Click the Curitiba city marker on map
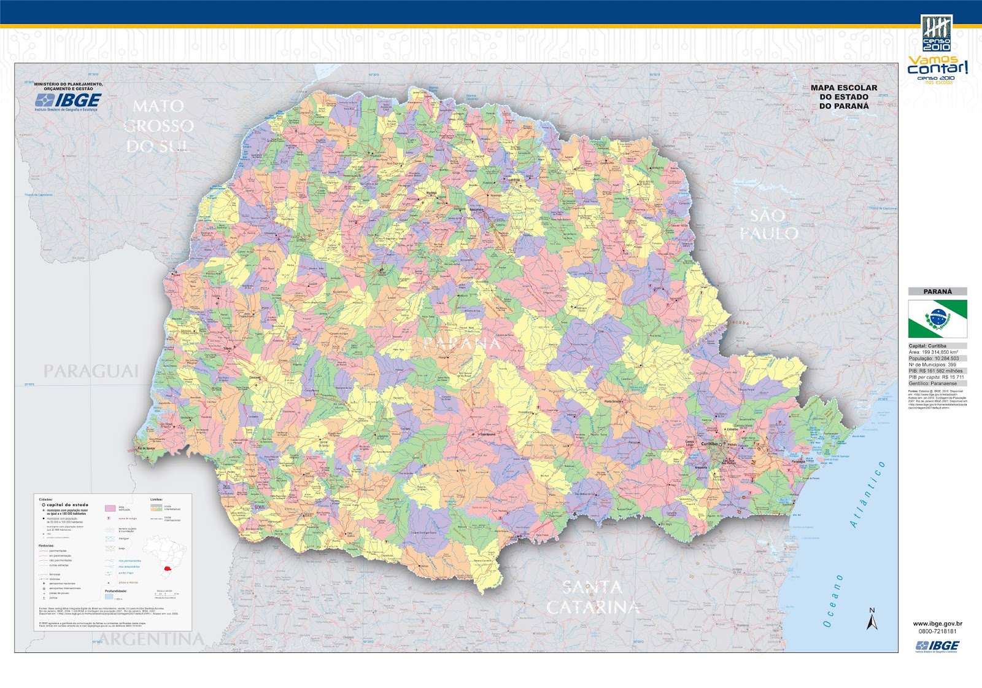 click(x=721, y=444)
